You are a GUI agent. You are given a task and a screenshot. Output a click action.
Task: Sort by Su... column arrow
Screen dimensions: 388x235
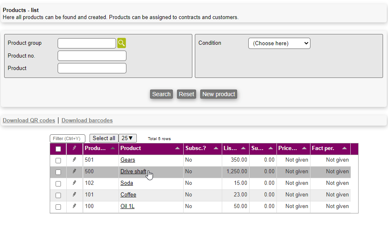(270, 148)
